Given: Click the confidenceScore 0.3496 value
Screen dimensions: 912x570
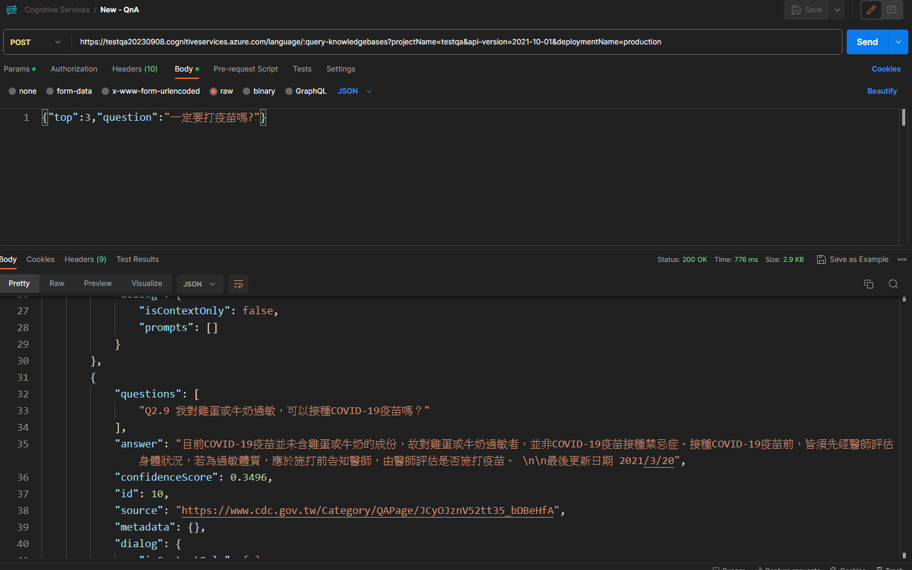Looking at the screenshot, I should point(248,477).
